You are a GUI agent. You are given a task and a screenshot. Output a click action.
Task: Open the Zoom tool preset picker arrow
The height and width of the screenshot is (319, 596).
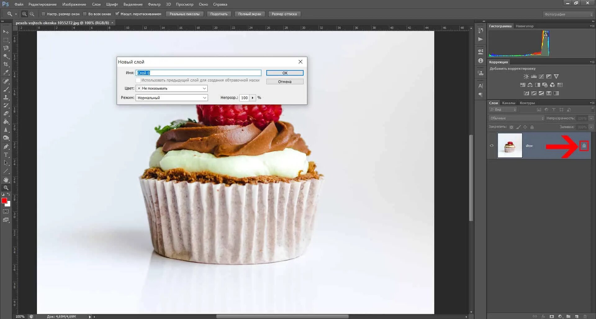(16, 14)
